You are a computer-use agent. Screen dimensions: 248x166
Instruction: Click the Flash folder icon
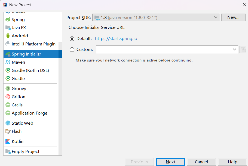point(8,131)
